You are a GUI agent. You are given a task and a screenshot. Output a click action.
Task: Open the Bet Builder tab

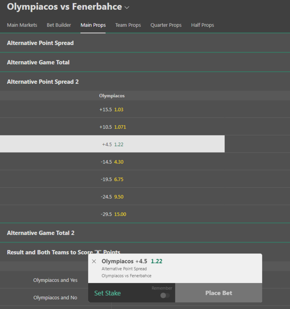tap(59, 25)
